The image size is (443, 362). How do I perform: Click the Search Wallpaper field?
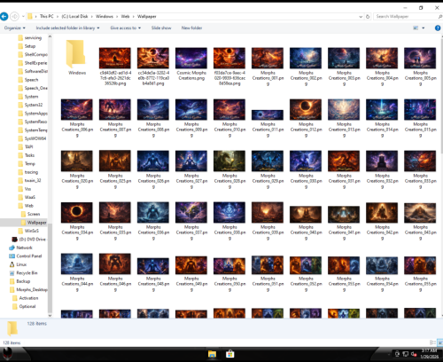point(407,17)
